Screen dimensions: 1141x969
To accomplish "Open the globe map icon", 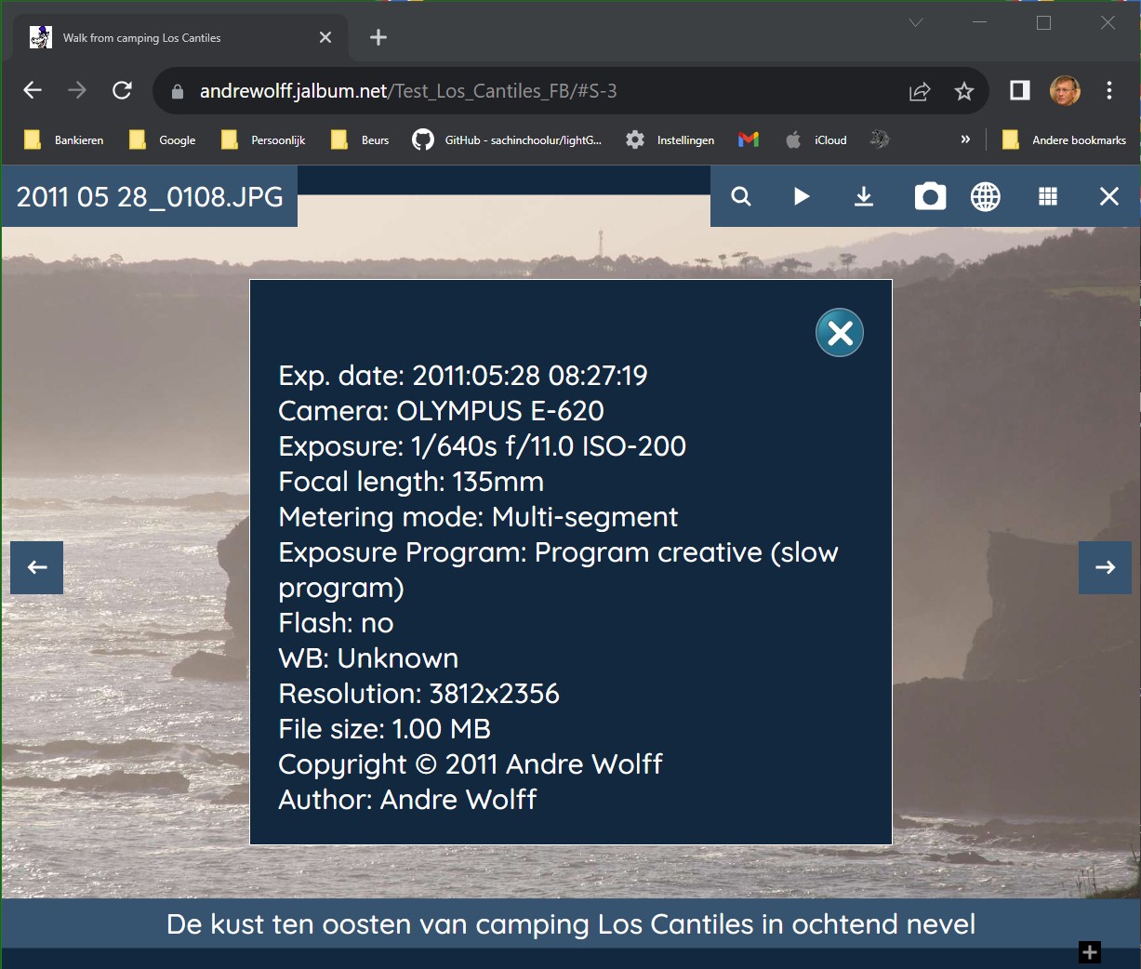I will point(986,196).
